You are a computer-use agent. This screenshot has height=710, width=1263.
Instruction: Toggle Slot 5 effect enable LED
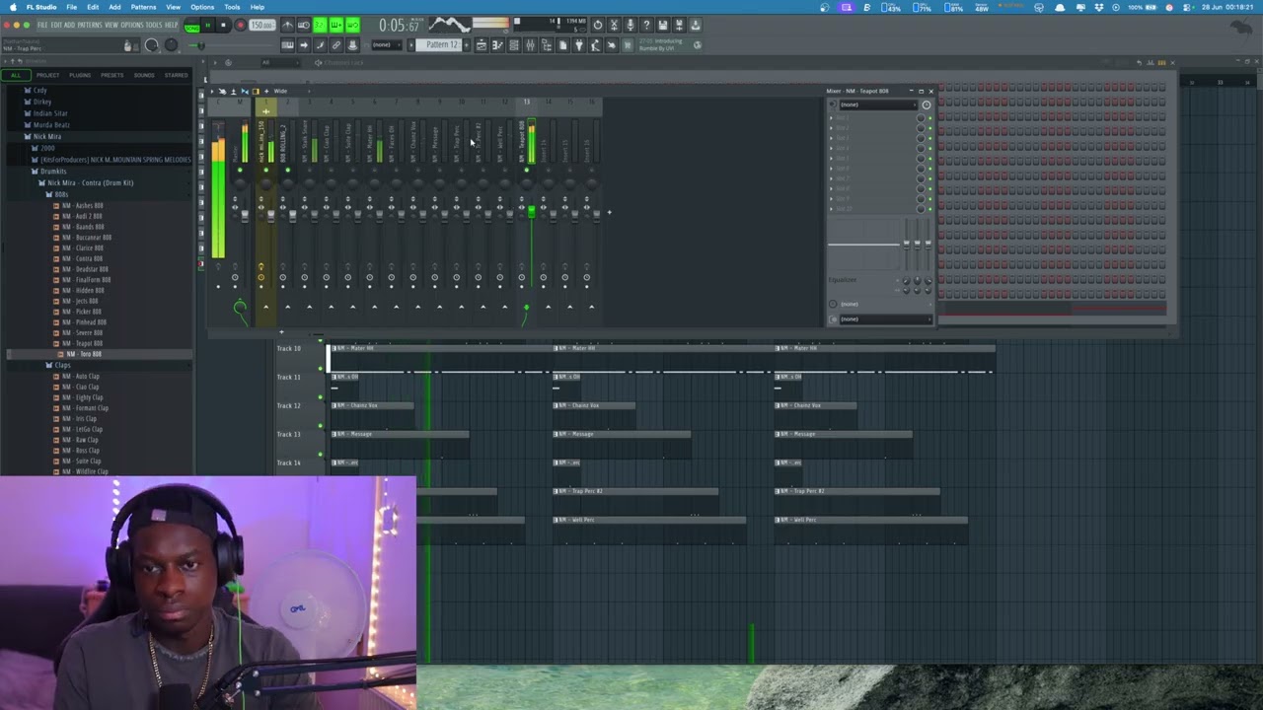tap(929, 158)
